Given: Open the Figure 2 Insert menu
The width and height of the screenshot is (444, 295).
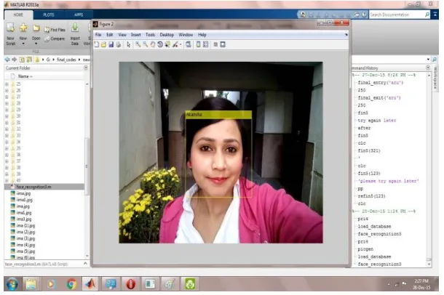Looking at the screenshot, I should 135,35.
